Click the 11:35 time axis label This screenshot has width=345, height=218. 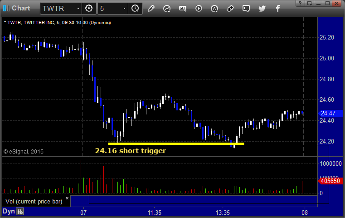[154, 213]
